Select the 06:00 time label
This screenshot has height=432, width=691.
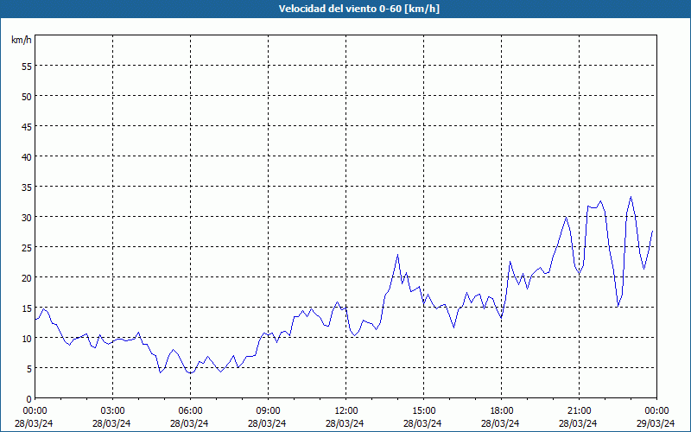click(x=190, y=411)
